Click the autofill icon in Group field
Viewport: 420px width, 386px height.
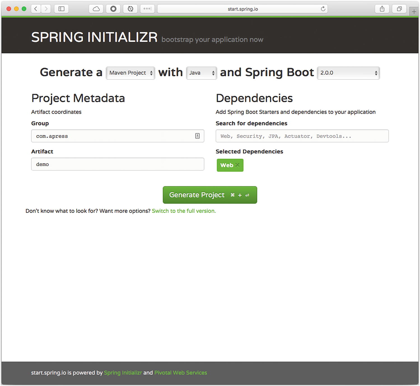(197, 136)
